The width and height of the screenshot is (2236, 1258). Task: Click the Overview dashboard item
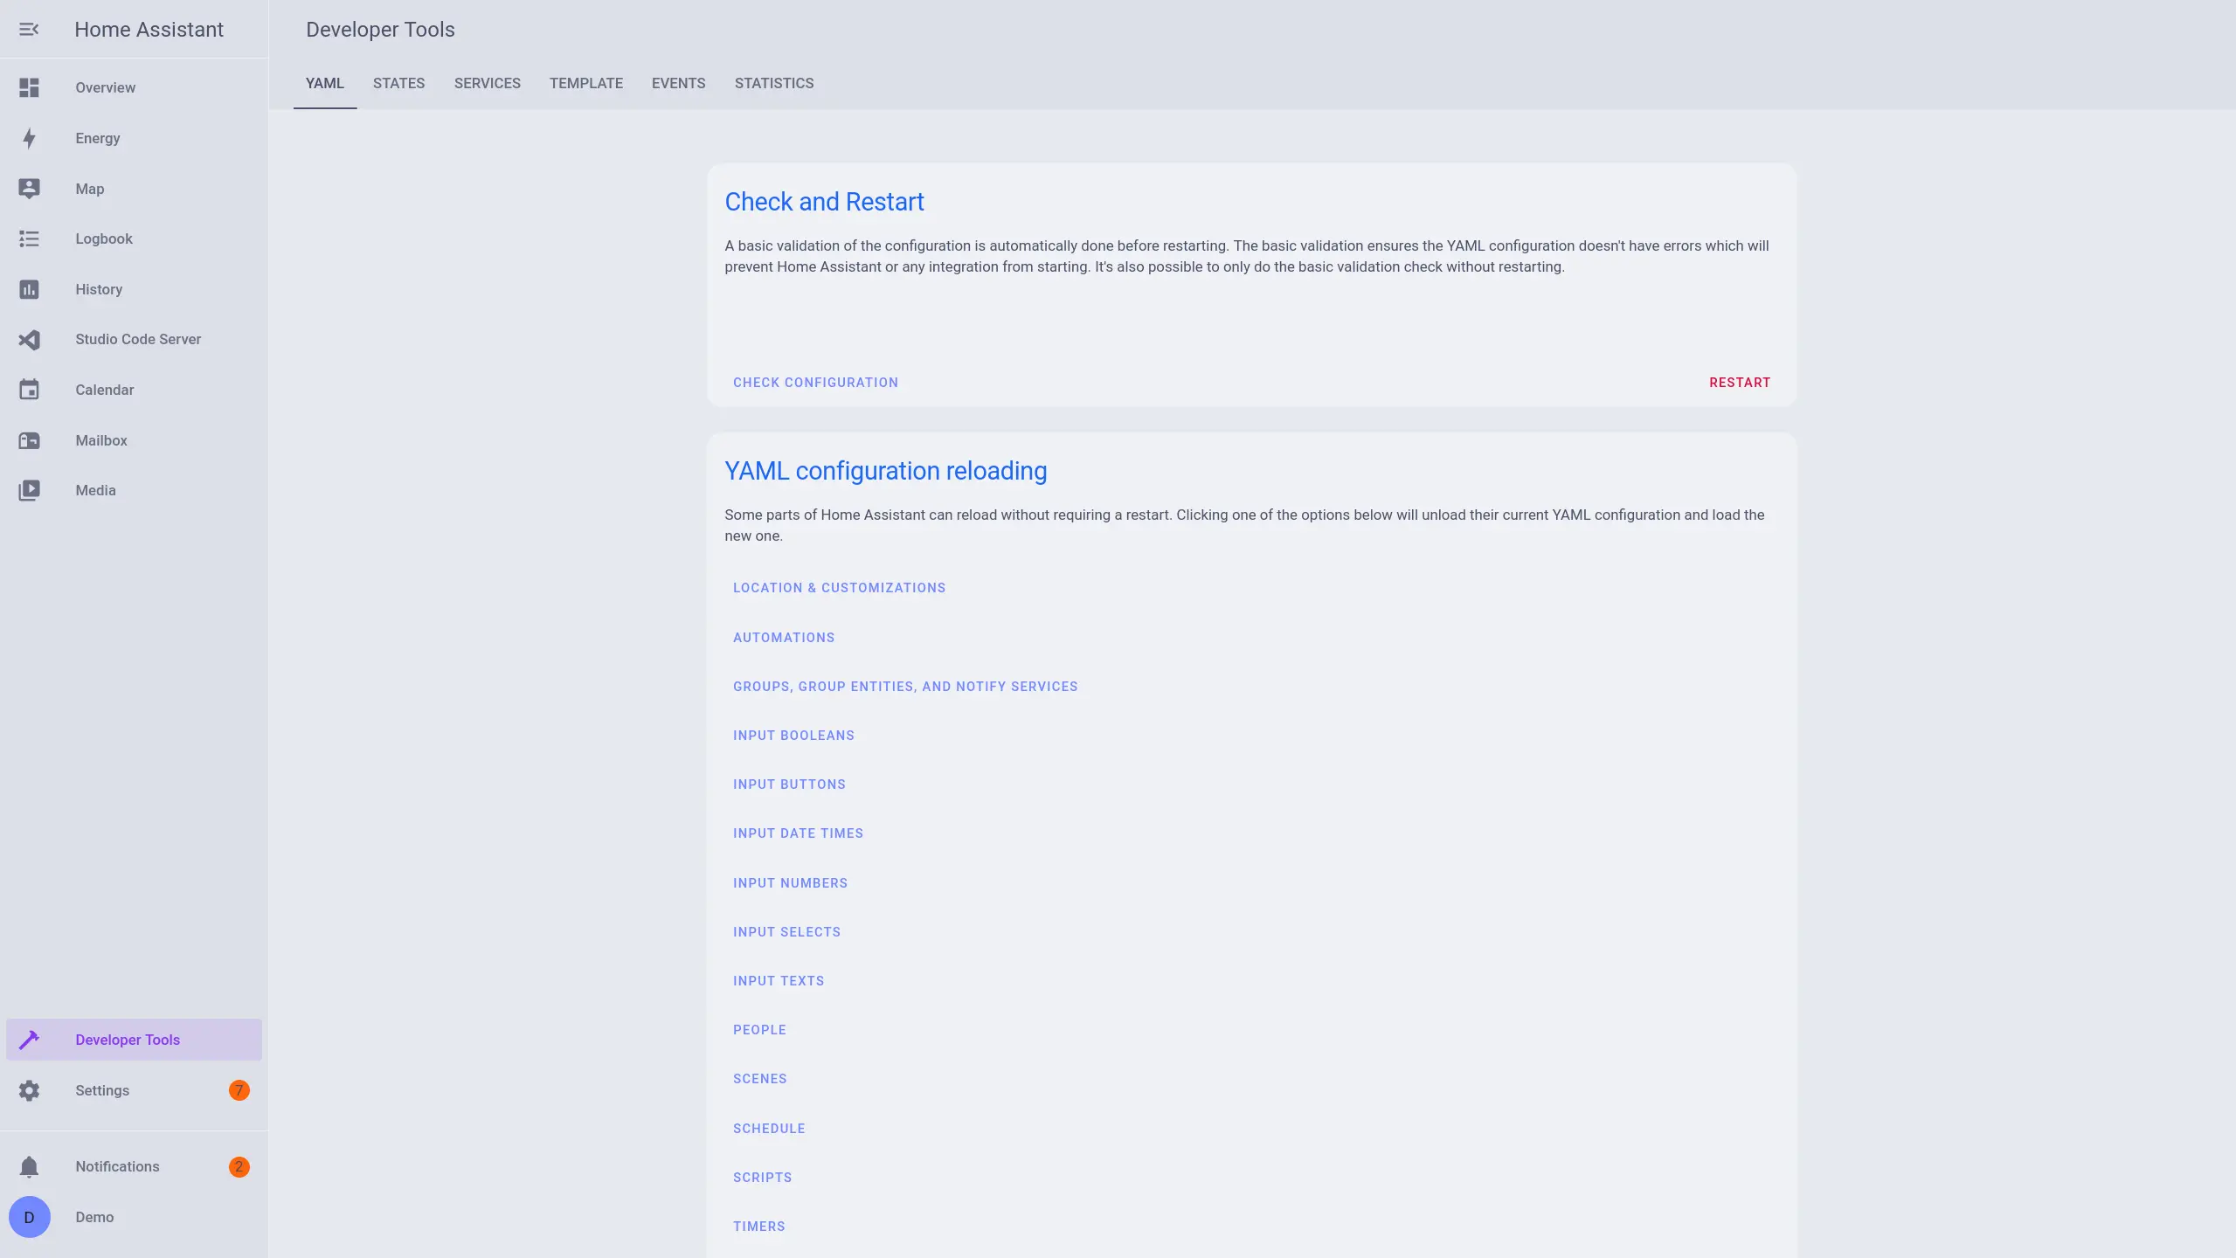tap(105, 87)
